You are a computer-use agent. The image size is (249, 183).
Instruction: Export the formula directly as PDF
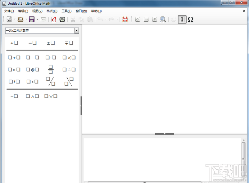coord(53,19)
